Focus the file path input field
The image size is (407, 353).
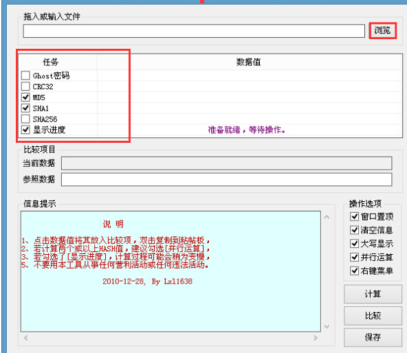194,31
